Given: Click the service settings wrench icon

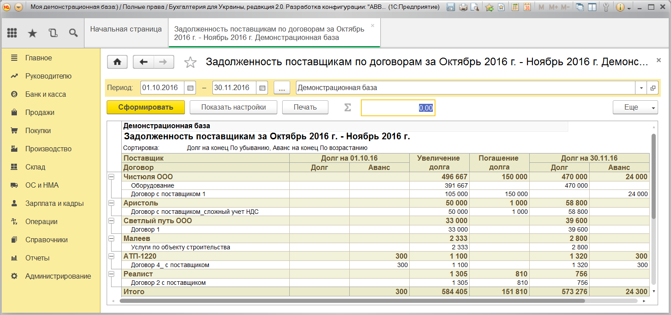Looking at the screenshot, I should pyautogui.click(x=606, y=7).
